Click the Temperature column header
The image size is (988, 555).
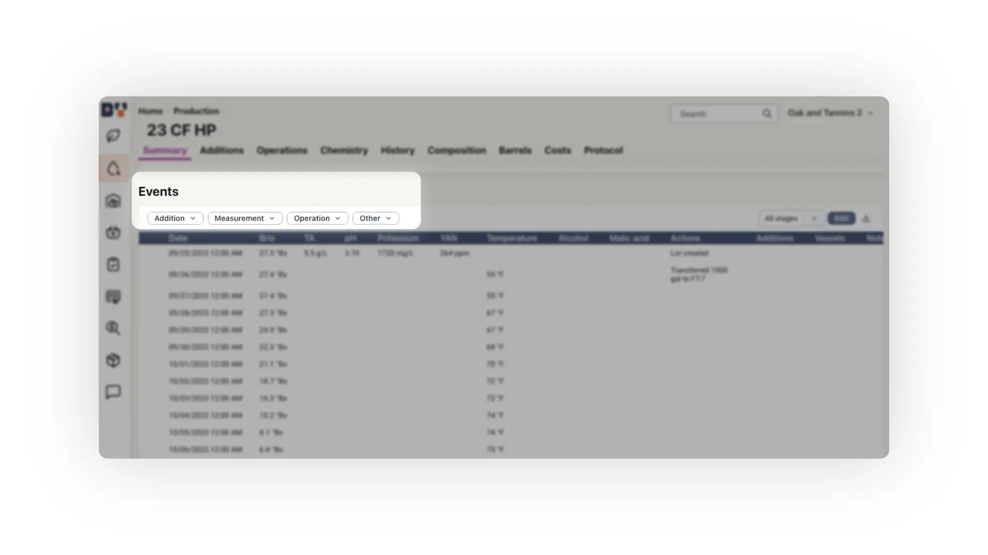pyautogui.click(x=512, y=238)
